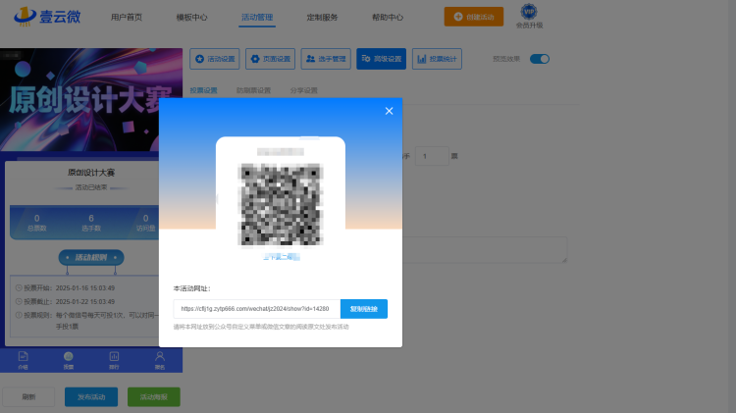Open the 报名 person icon in preview
This screenshot has height=413, width=736.
(160, 360)
